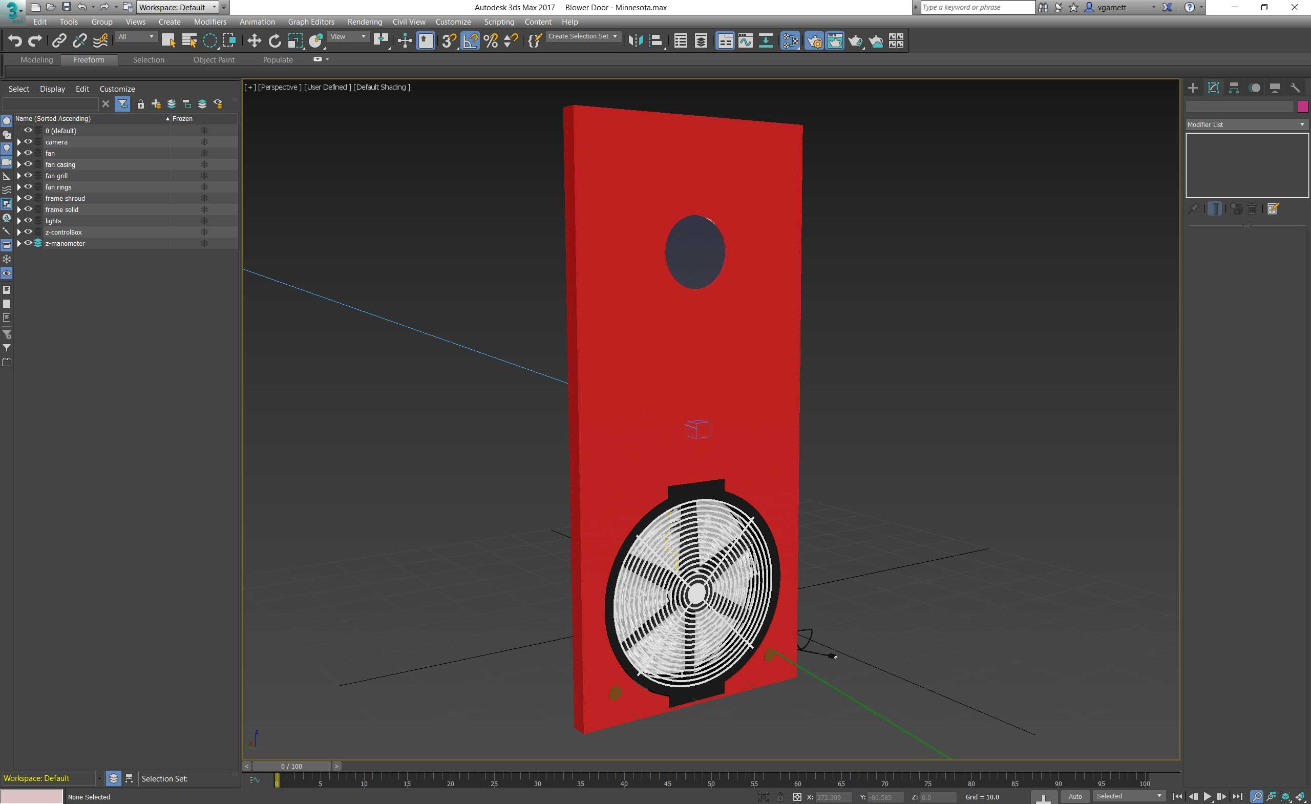Activate the Select and Move tool
The width and height of the screenshot is (1311, 804).
pos(253,40)
